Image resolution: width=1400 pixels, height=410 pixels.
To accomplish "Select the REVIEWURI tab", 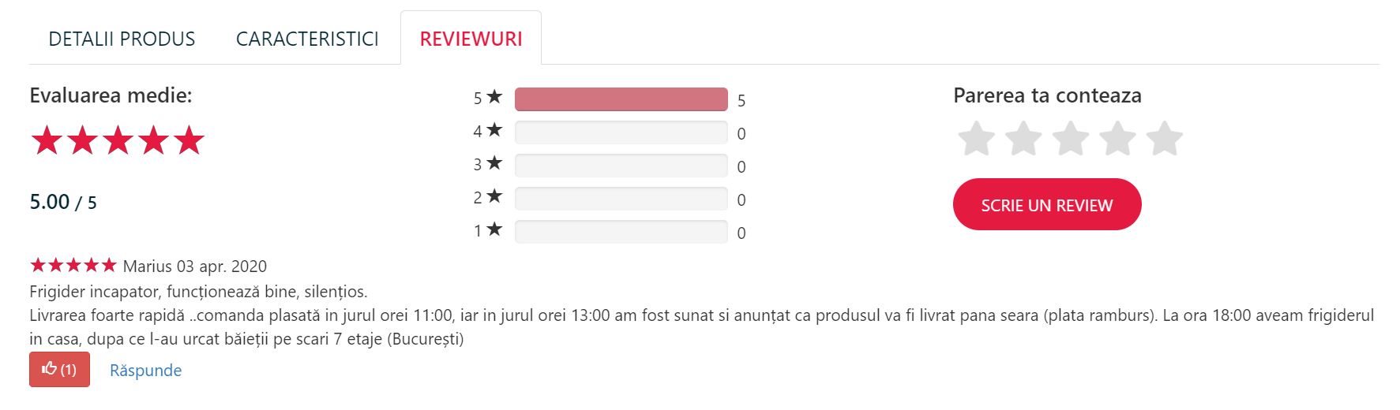I will 471,39.
